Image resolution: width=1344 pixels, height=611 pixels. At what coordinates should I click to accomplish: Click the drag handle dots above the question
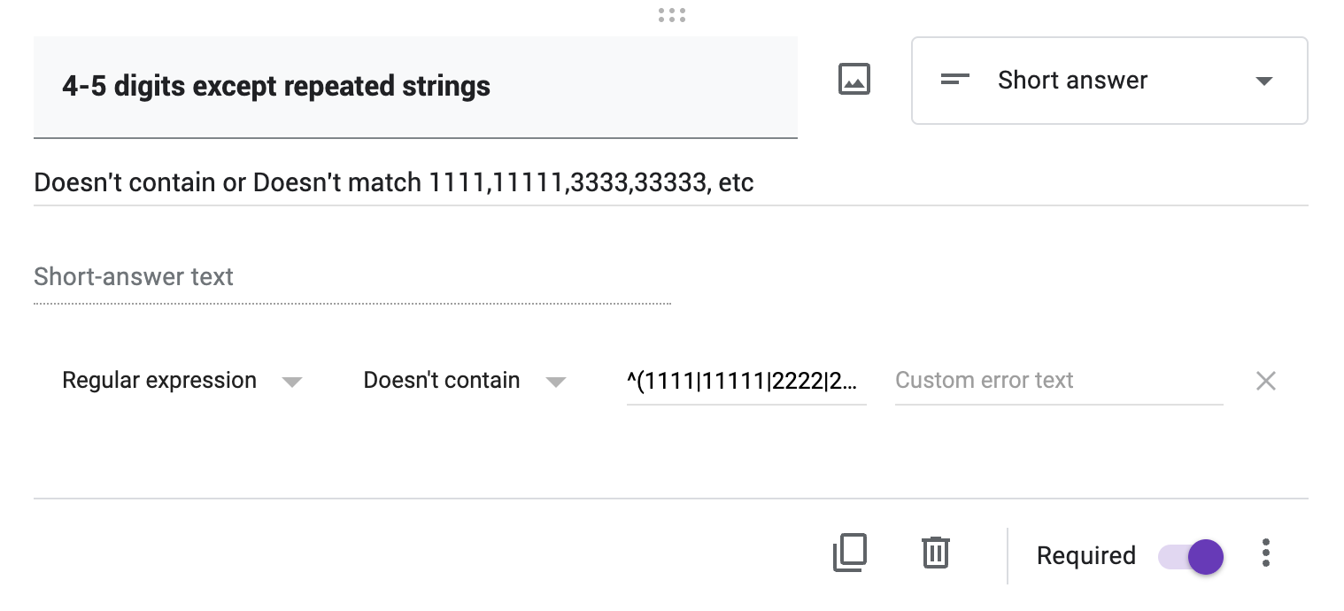[671, 15]
